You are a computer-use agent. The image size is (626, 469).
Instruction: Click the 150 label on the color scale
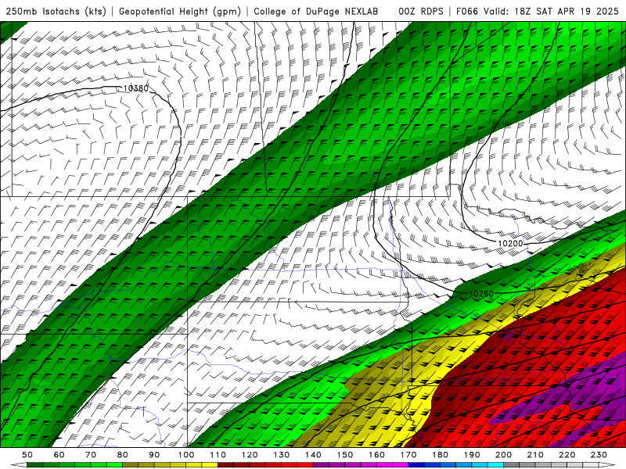click(345, 455)
